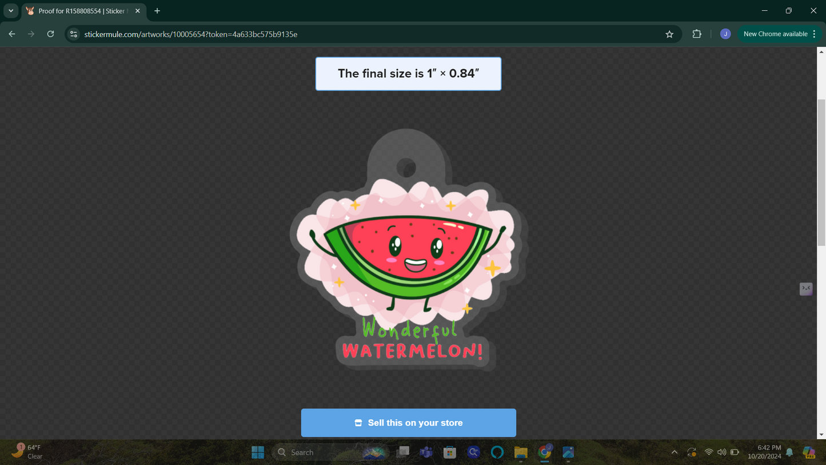The height and width of the screenshot is (465, 826).
Task: Open the Chrome extensions puzzle icon
Action: click(696, 34)
